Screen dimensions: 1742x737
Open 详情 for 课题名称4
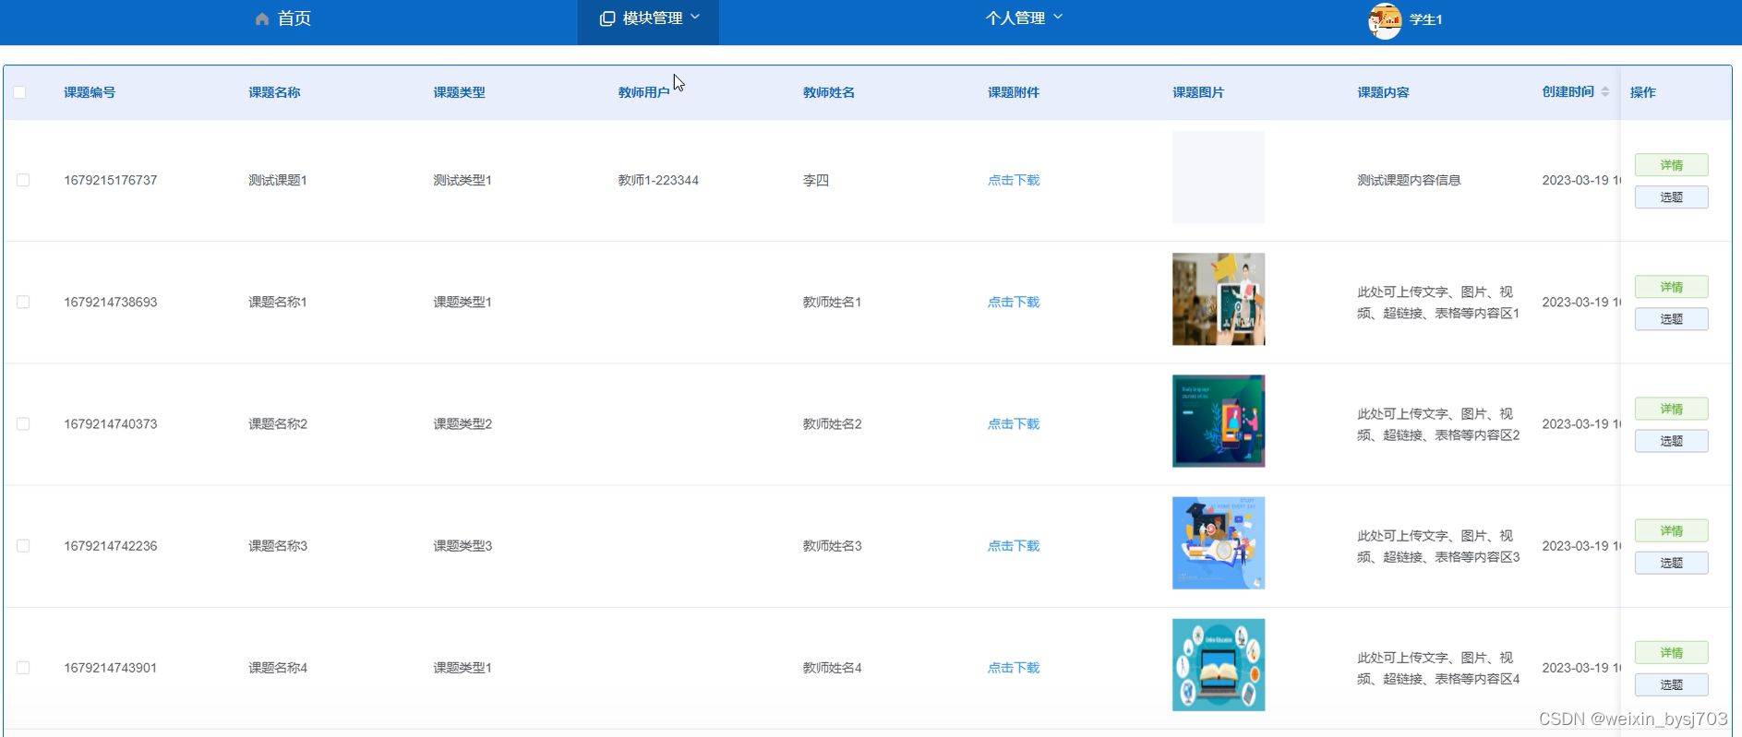[1671, 652]
